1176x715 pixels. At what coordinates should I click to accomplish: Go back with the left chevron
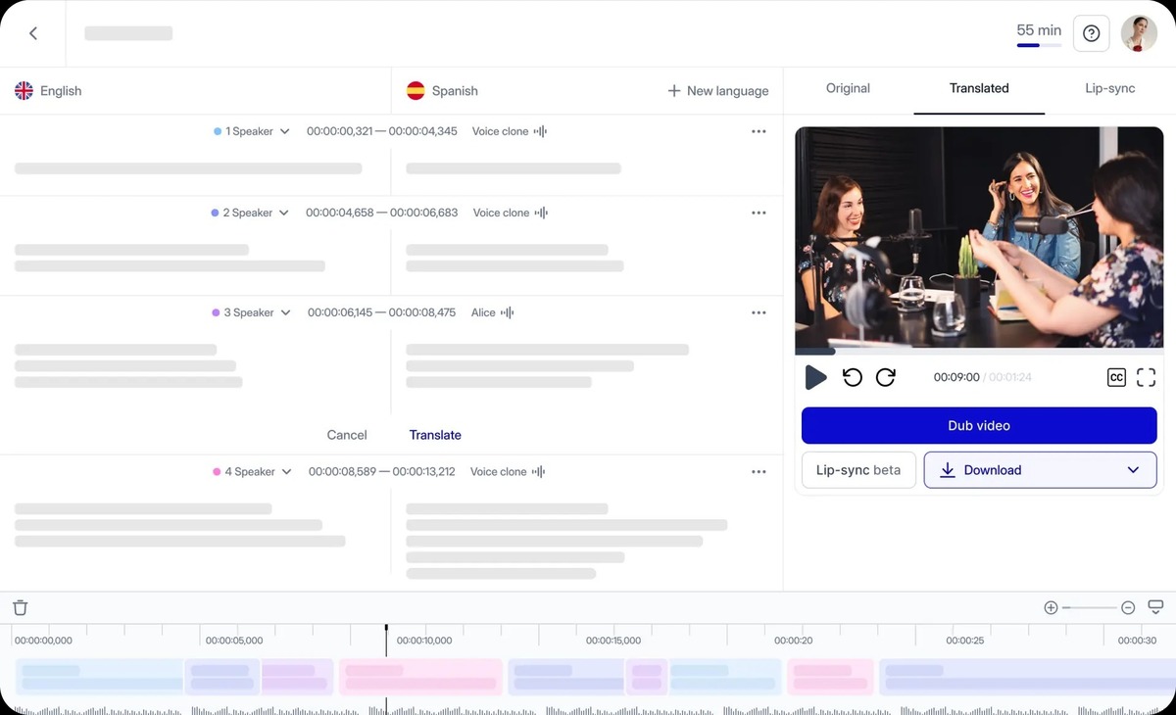33,33
